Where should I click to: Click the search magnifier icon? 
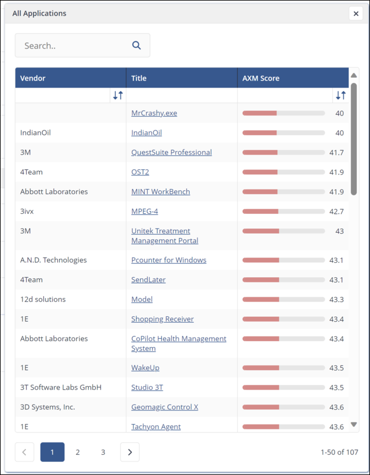click(x=137, y=46)
